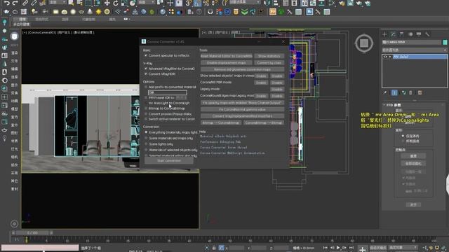
Task: Select Scene lights only radio option
Action: (x=146, y=144)
